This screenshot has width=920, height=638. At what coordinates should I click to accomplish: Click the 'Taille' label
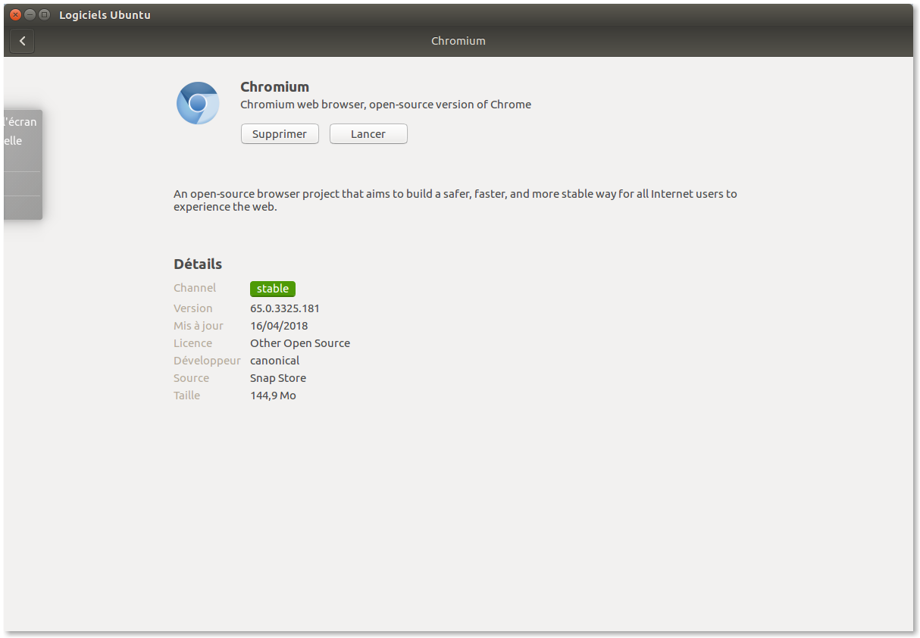coord(187,396)
